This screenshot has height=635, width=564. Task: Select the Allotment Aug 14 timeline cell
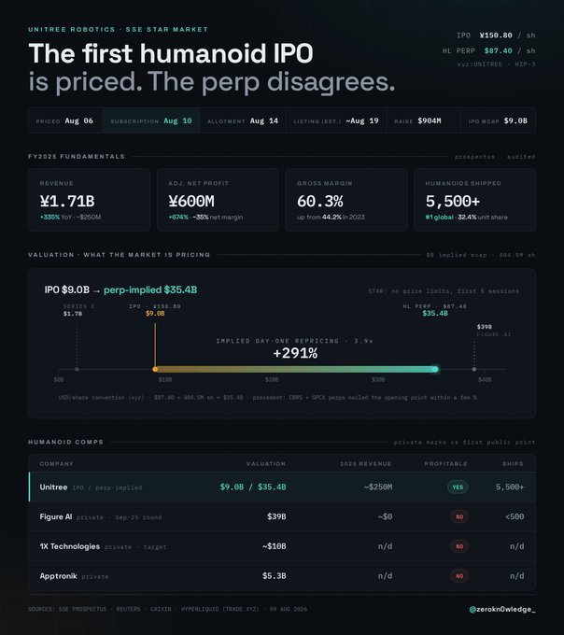[x=243, y=120]
